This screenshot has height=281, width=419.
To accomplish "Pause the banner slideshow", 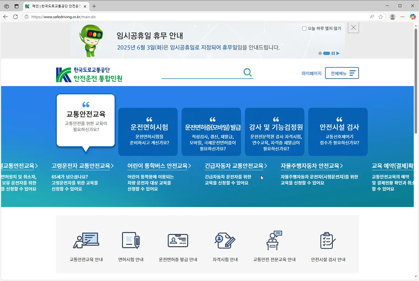I will (x=333, y=53).
